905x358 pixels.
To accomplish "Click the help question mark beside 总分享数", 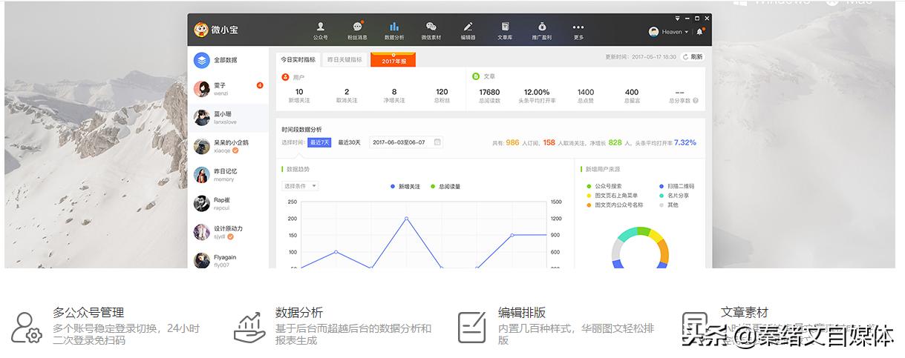I will tap(696, 100).
